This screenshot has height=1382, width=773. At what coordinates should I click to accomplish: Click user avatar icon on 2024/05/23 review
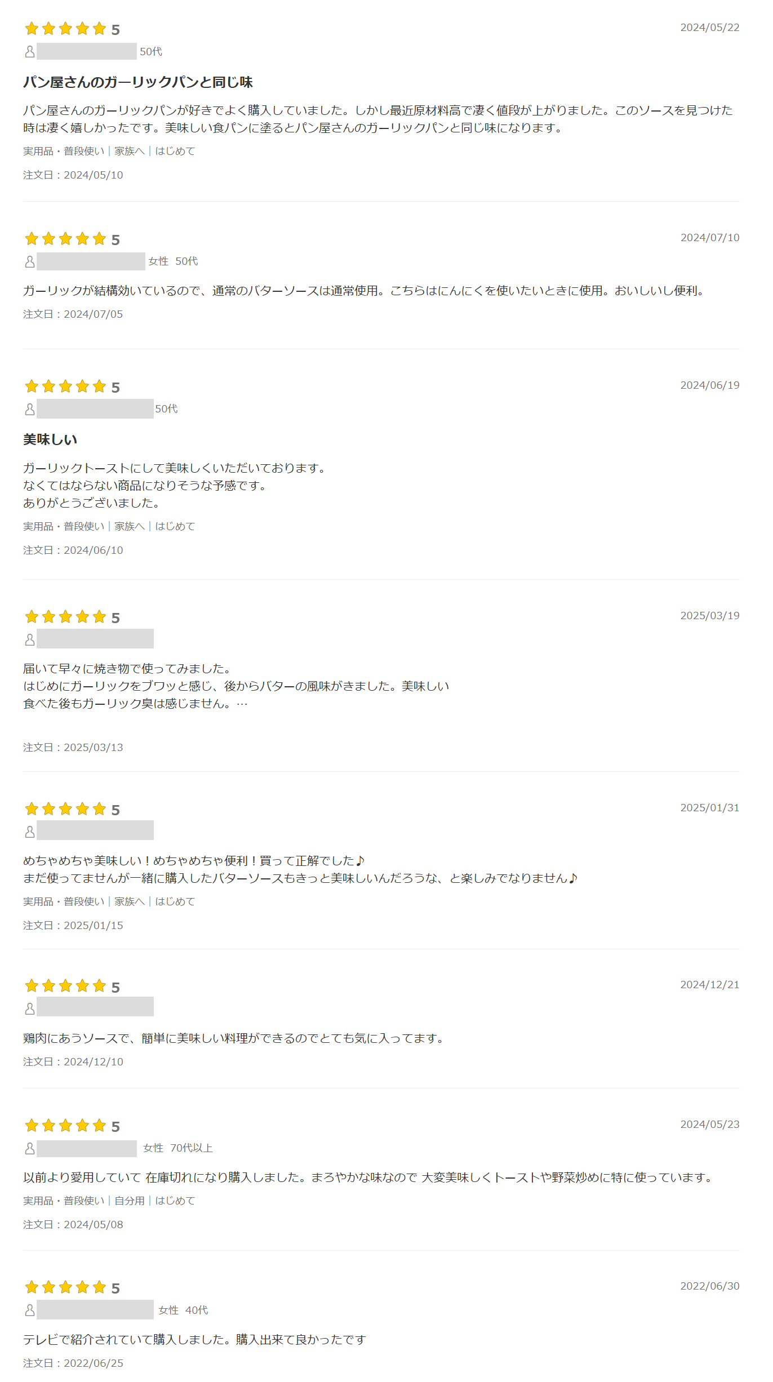pos(30,1148)
